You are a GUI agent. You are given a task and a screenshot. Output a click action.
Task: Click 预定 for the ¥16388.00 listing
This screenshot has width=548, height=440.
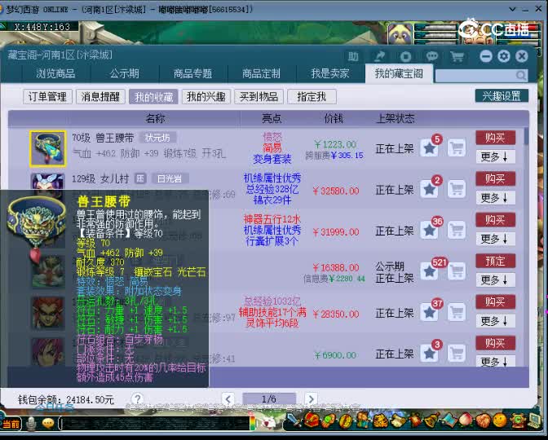tap(495, 261)
